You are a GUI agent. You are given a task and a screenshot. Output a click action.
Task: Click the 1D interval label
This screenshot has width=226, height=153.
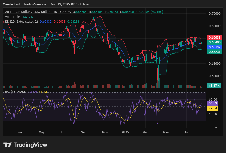tap(55, 12)
